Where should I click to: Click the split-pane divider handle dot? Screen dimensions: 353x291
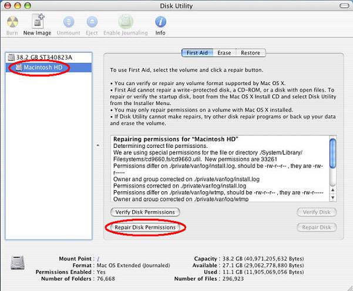98,145
